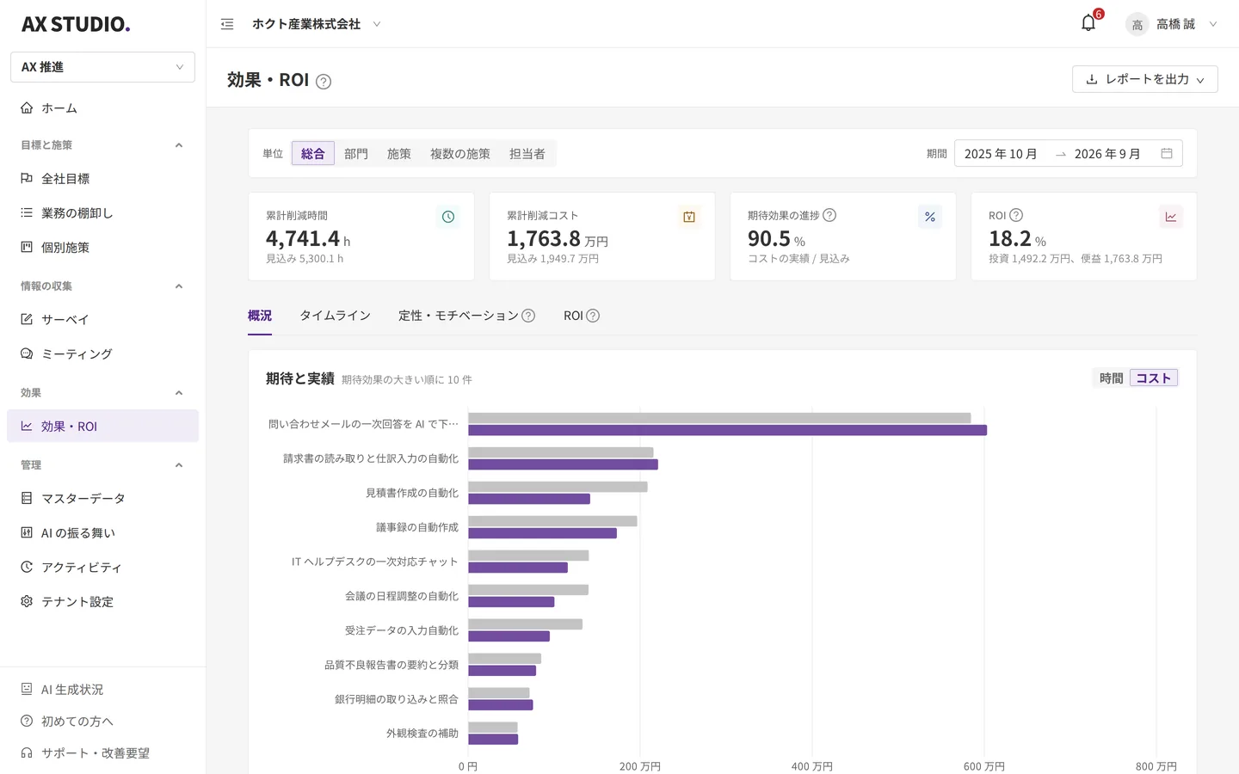The width and height of the screenshot is (1239, 774).
Task: Switch chart to コスト view
Action: point(1154,378)
